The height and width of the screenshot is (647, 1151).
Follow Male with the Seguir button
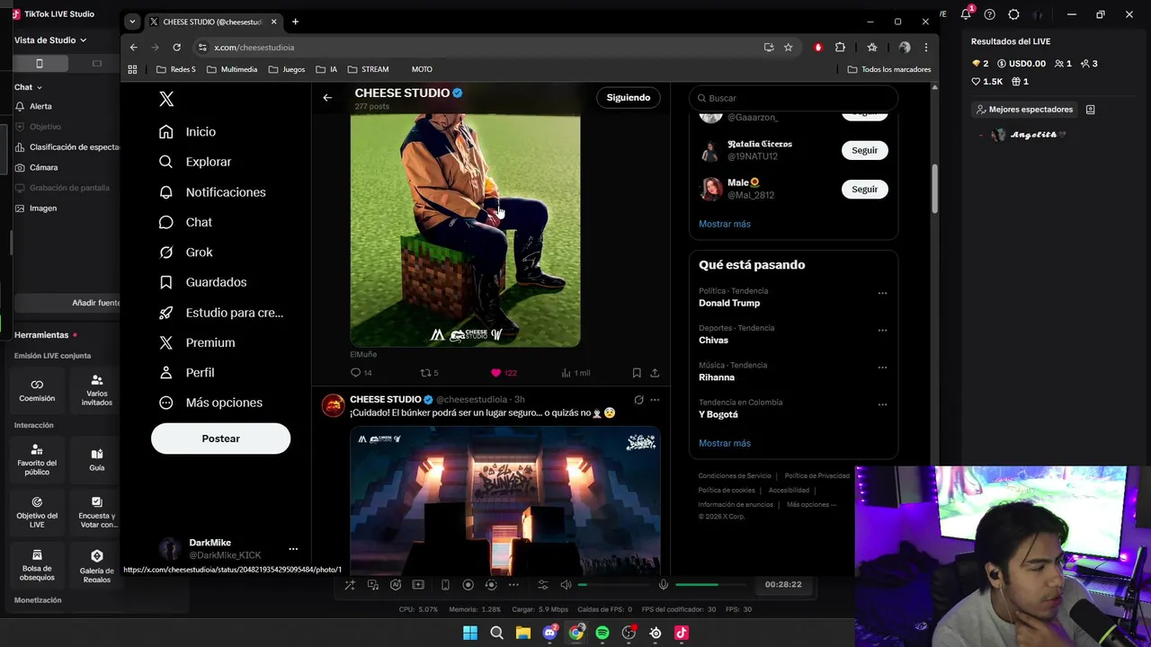(x=864, y=189)
